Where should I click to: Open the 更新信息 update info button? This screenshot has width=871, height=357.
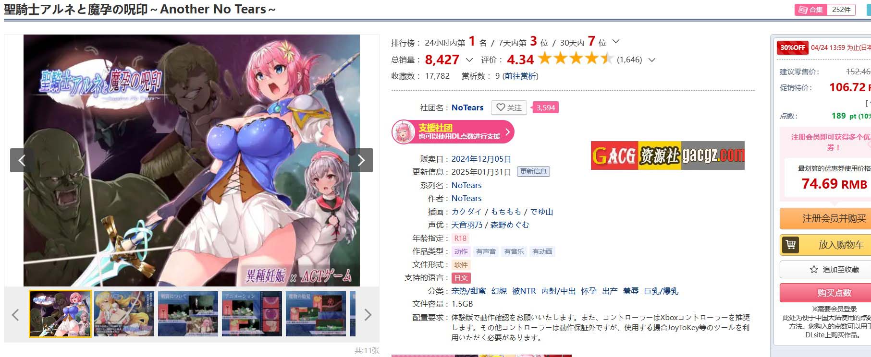[533, 171]
